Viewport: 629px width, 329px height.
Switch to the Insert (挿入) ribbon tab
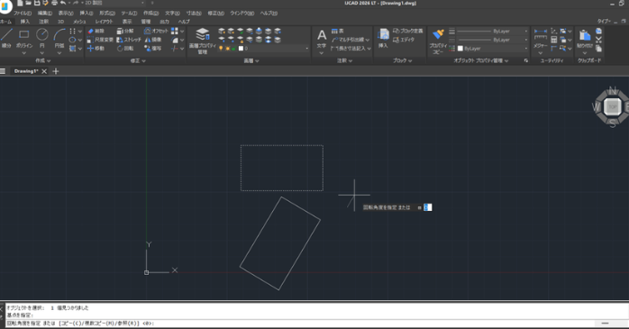tap(25, 22)
